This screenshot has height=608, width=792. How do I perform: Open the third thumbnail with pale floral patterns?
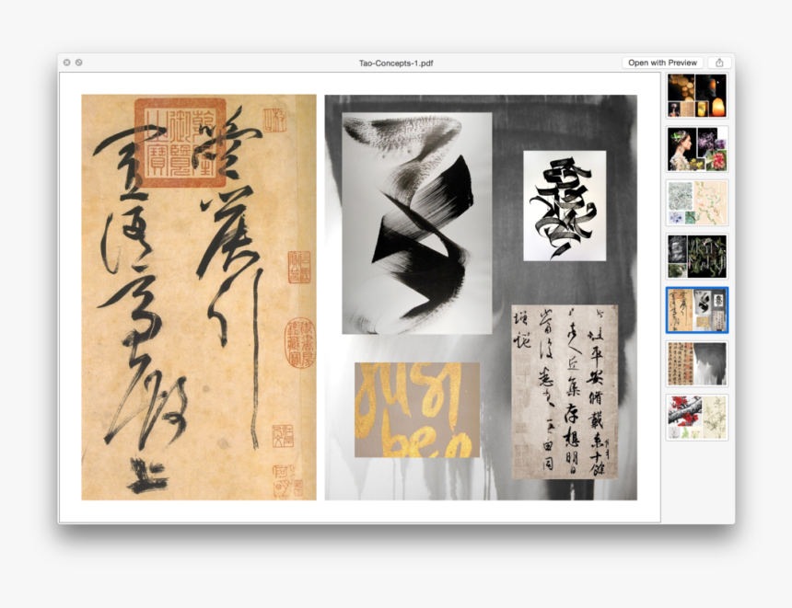(x=697, y=202)
